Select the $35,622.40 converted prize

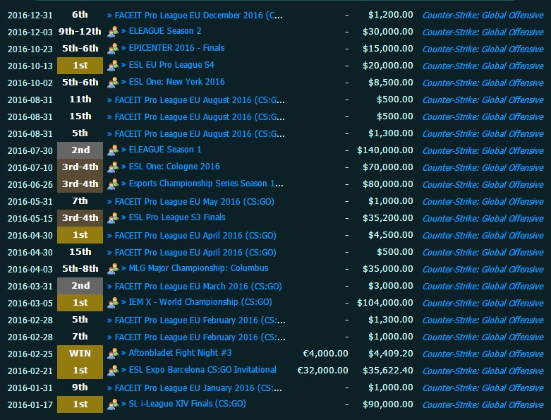point(388,371)
